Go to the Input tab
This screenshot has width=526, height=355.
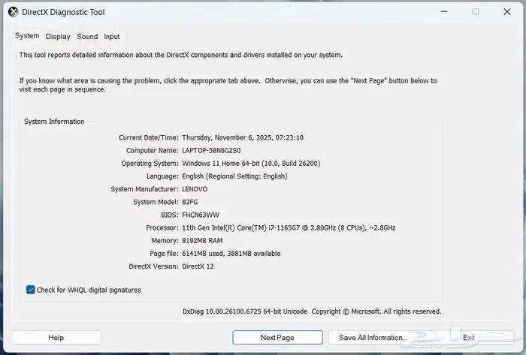point(112,37)
